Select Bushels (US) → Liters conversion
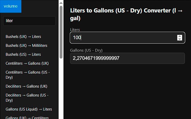 click(x=23, y=54)
